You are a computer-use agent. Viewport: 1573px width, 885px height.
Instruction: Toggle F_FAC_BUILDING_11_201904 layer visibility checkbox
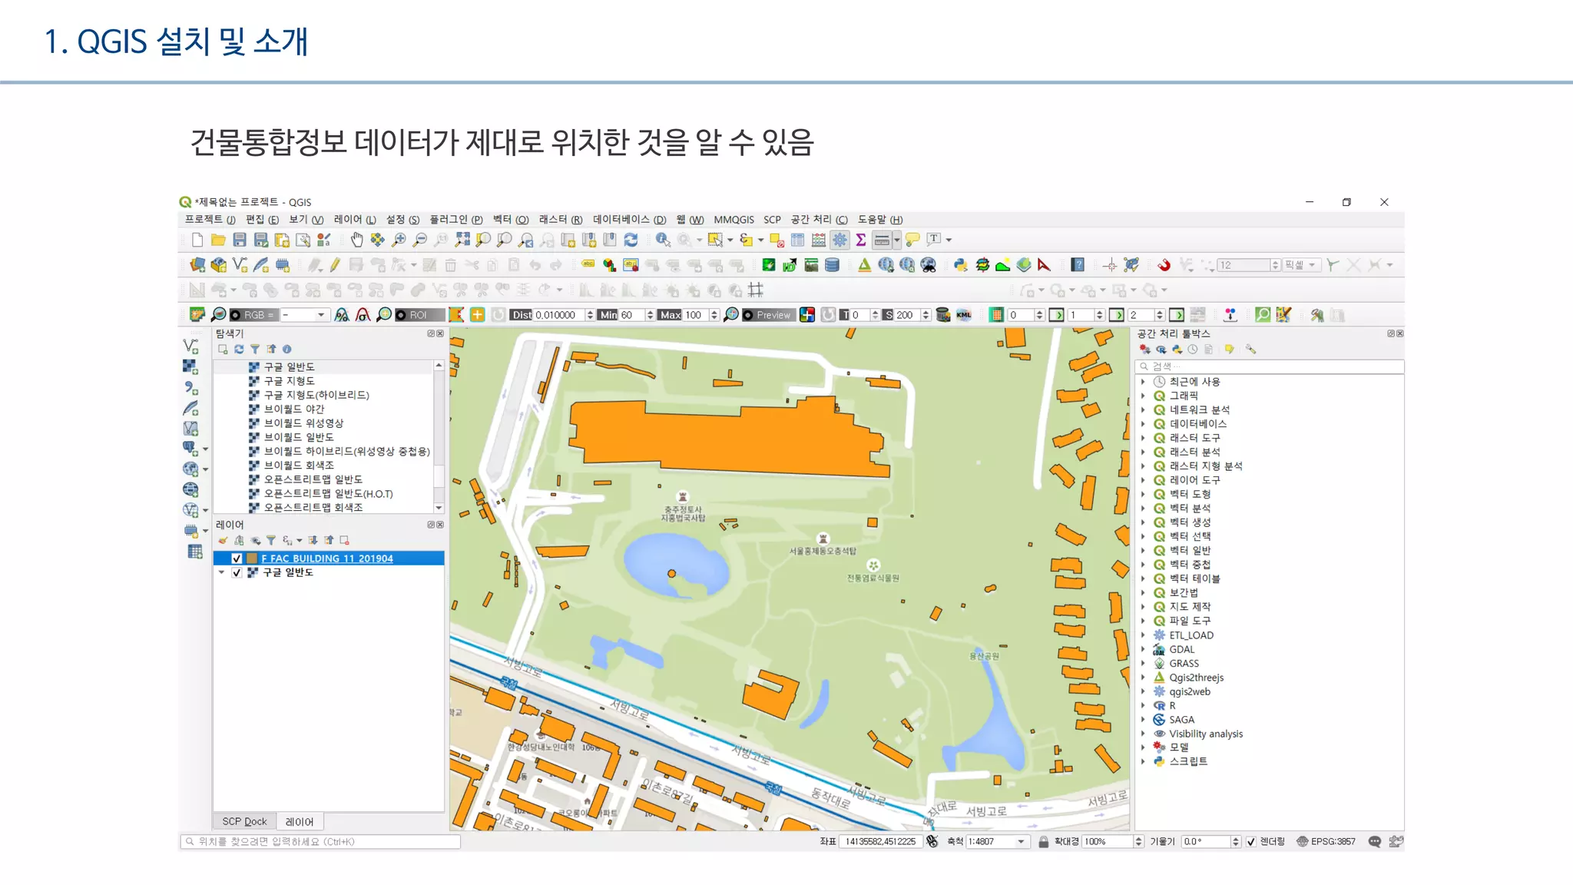(x=237, y=559)
